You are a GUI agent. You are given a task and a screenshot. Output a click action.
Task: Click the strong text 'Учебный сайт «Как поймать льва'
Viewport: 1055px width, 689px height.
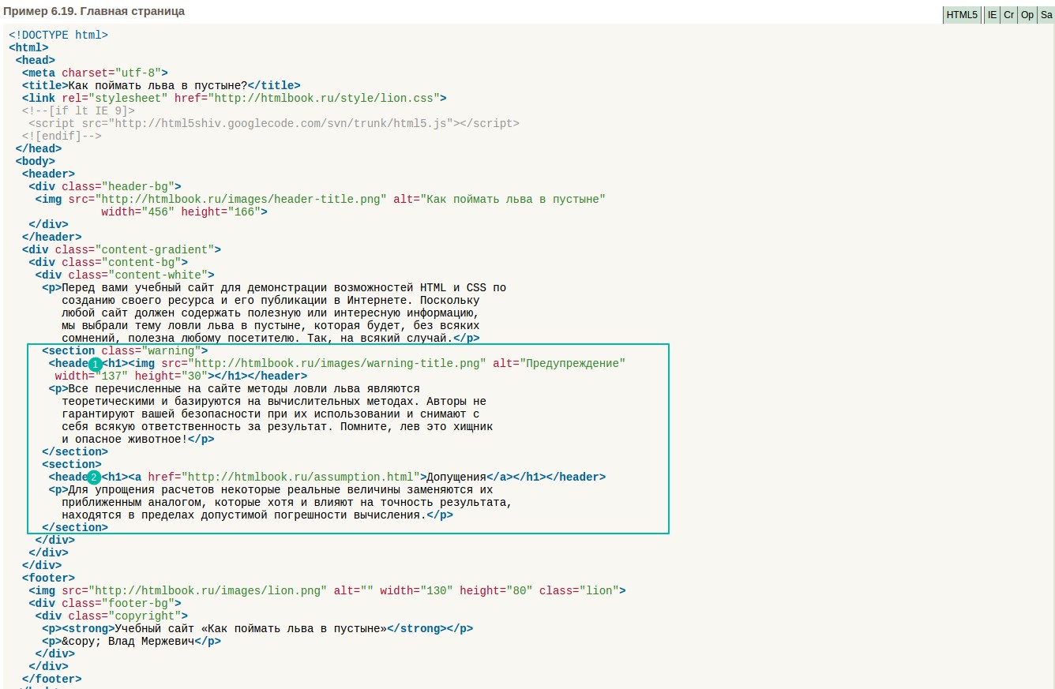click(x=250, y=628)
